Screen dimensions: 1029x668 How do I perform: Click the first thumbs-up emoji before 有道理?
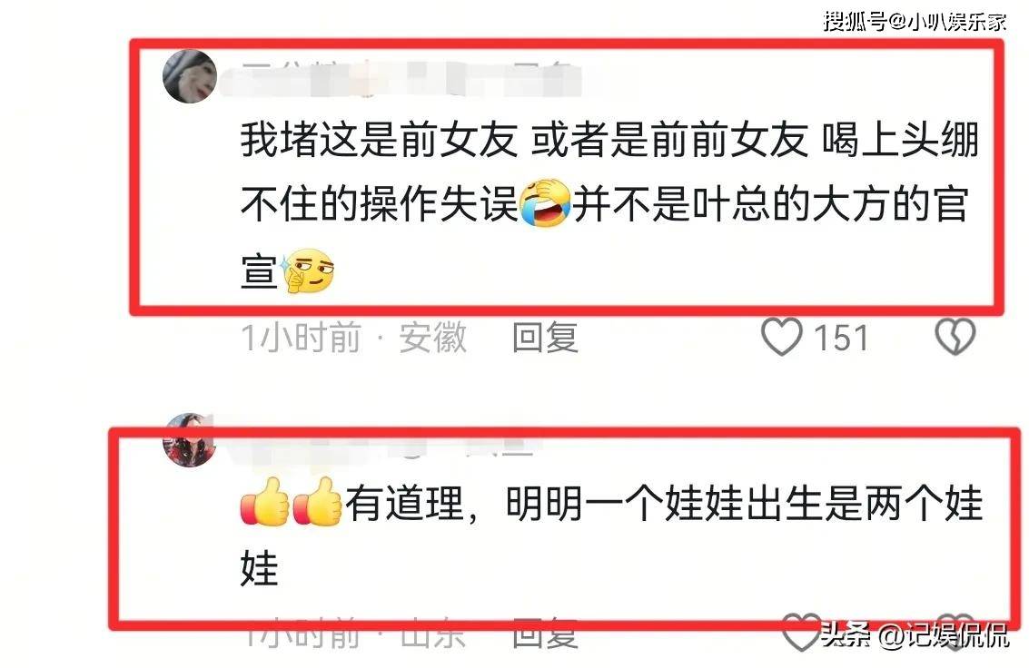[x=265, y=502]
